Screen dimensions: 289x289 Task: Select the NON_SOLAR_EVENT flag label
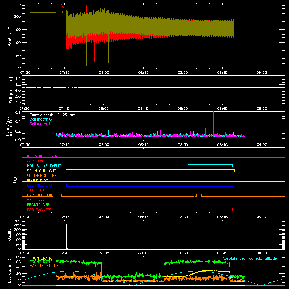coord(44,166)
